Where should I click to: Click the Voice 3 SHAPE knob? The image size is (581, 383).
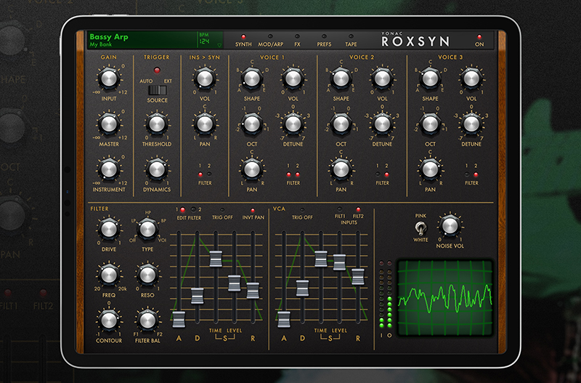pos(430,78)
